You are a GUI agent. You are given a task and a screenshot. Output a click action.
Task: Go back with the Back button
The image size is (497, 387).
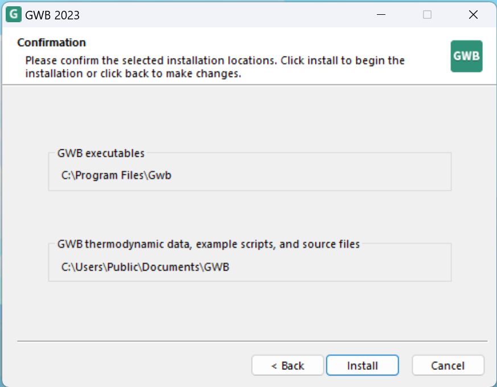(287, 365)
